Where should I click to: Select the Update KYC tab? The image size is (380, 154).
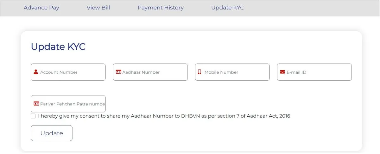coord(227,8)
